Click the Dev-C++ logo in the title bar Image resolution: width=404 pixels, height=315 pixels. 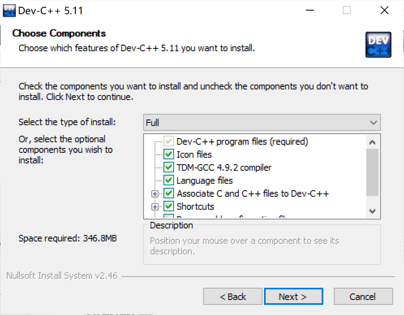(x=9, y=10)
